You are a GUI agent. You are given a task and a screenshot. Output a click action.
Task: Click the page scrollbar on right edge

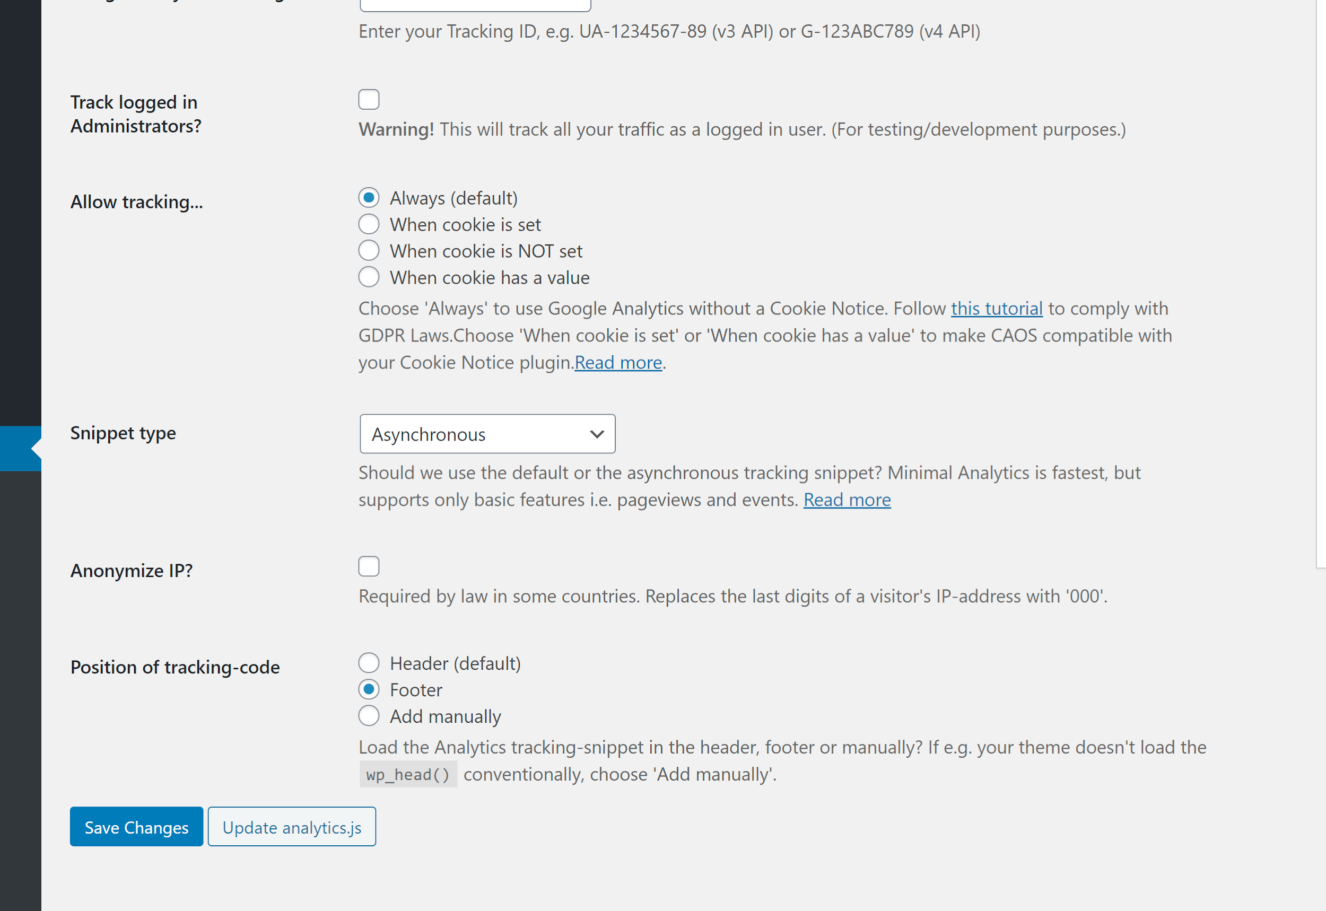tap(1321, 285)
